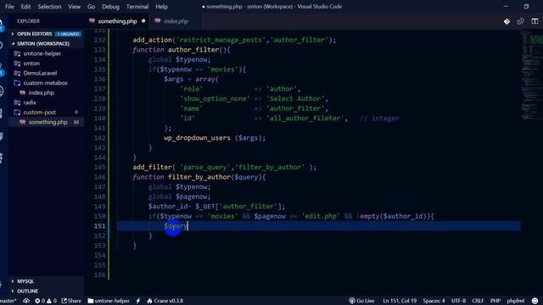
Task: Click the EXPLORER panel title
Action: [x=28, y=21]
